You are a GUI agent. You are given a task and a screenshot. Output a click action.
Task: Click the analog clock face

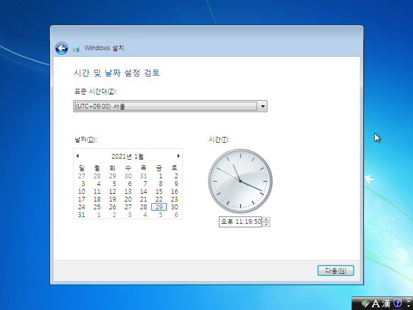(240, 181)
